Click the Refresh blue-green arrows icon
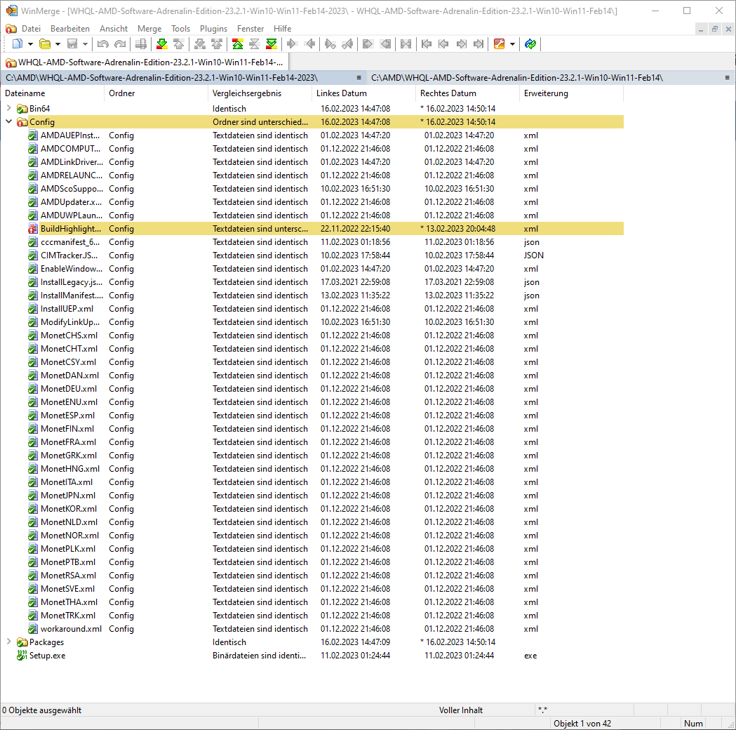This screenshot has width=736, height=730. pos(530,44)
